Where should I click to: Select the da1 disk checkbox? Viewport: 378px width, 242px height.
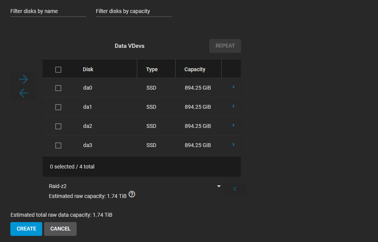click(58, 107)
